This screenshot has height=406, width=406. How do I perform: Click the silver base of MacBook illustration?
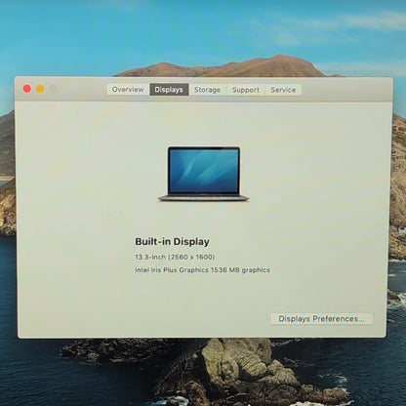[x=204, y=198]
